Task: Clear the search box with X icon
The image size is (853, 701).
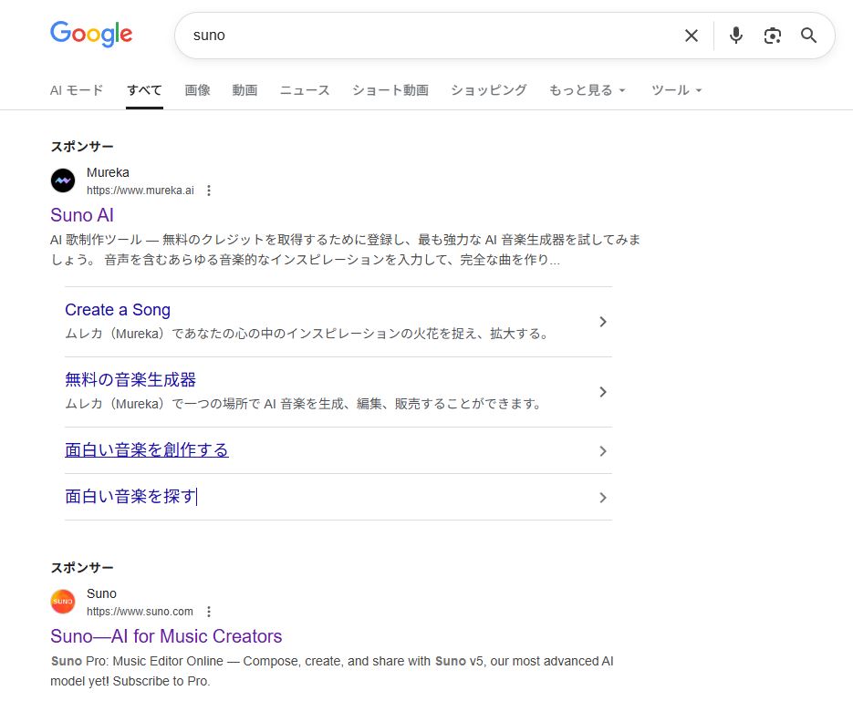Action: click(692, 36)
